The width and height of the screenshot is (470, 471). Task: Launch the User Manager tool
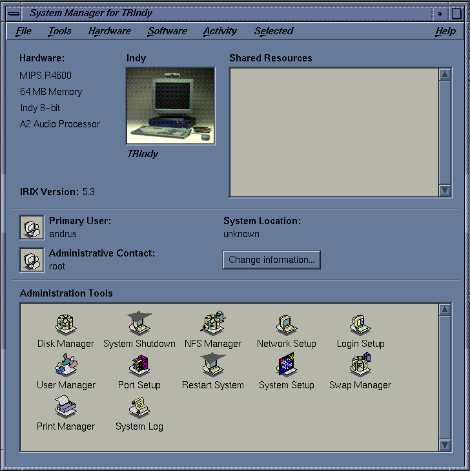tap(66, 365)
